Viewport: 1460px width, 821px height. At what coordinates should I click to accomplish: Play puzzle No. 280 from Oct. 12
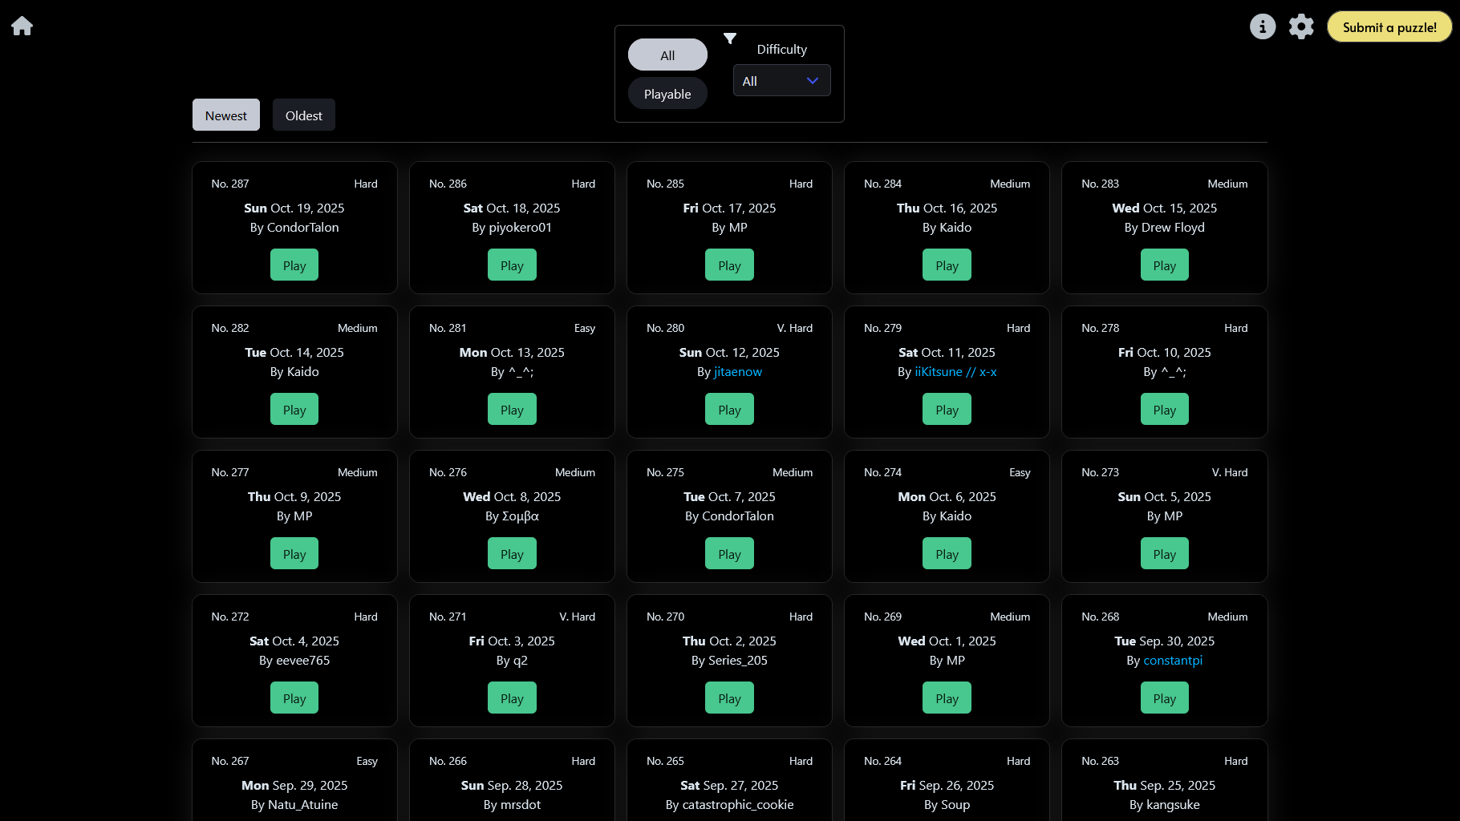[729, 410]
